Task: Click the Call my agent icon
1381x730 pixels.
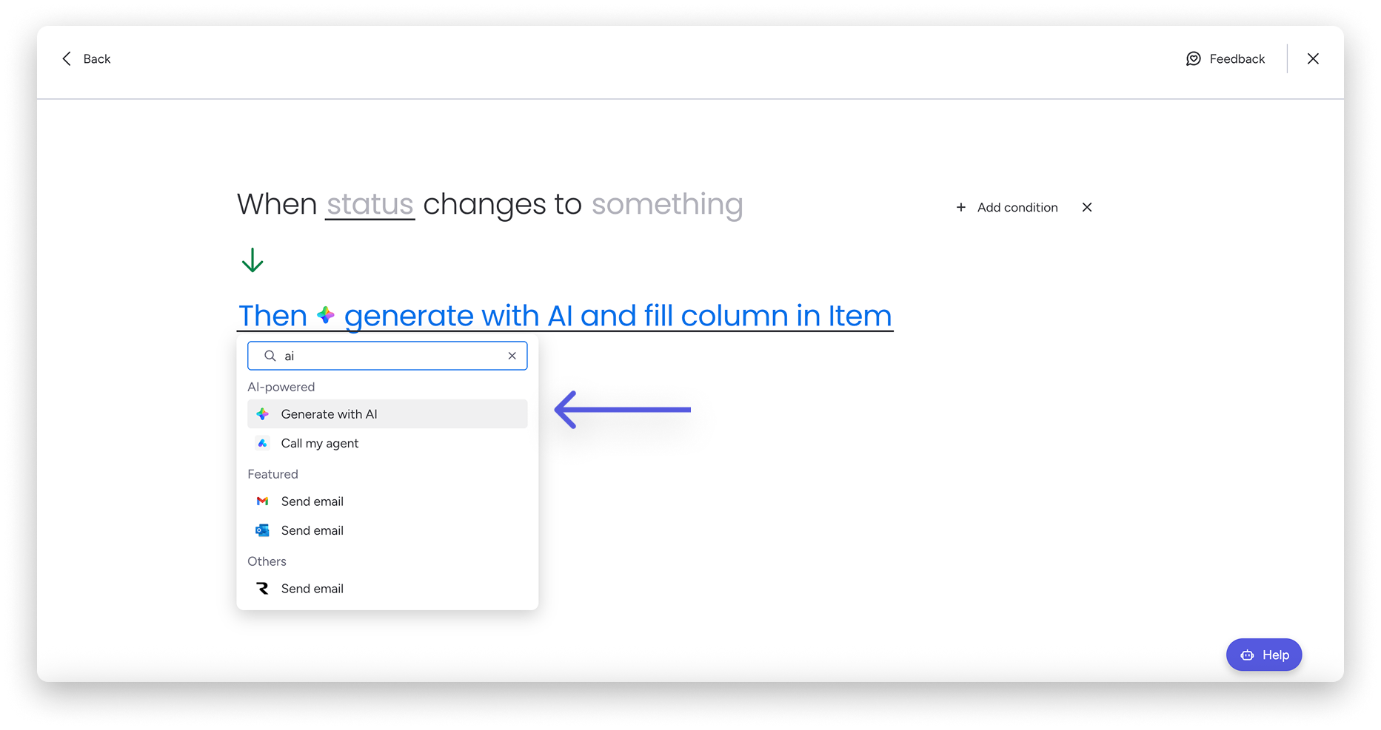Action: [x=263, y=443]
